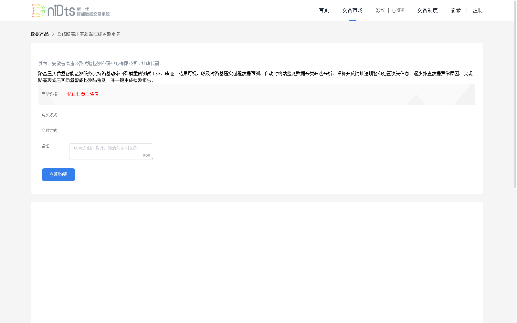The height and width of the screenshot is (323, 517).
Task: Click the 登录 login link
Action: [x=456, y=10]
